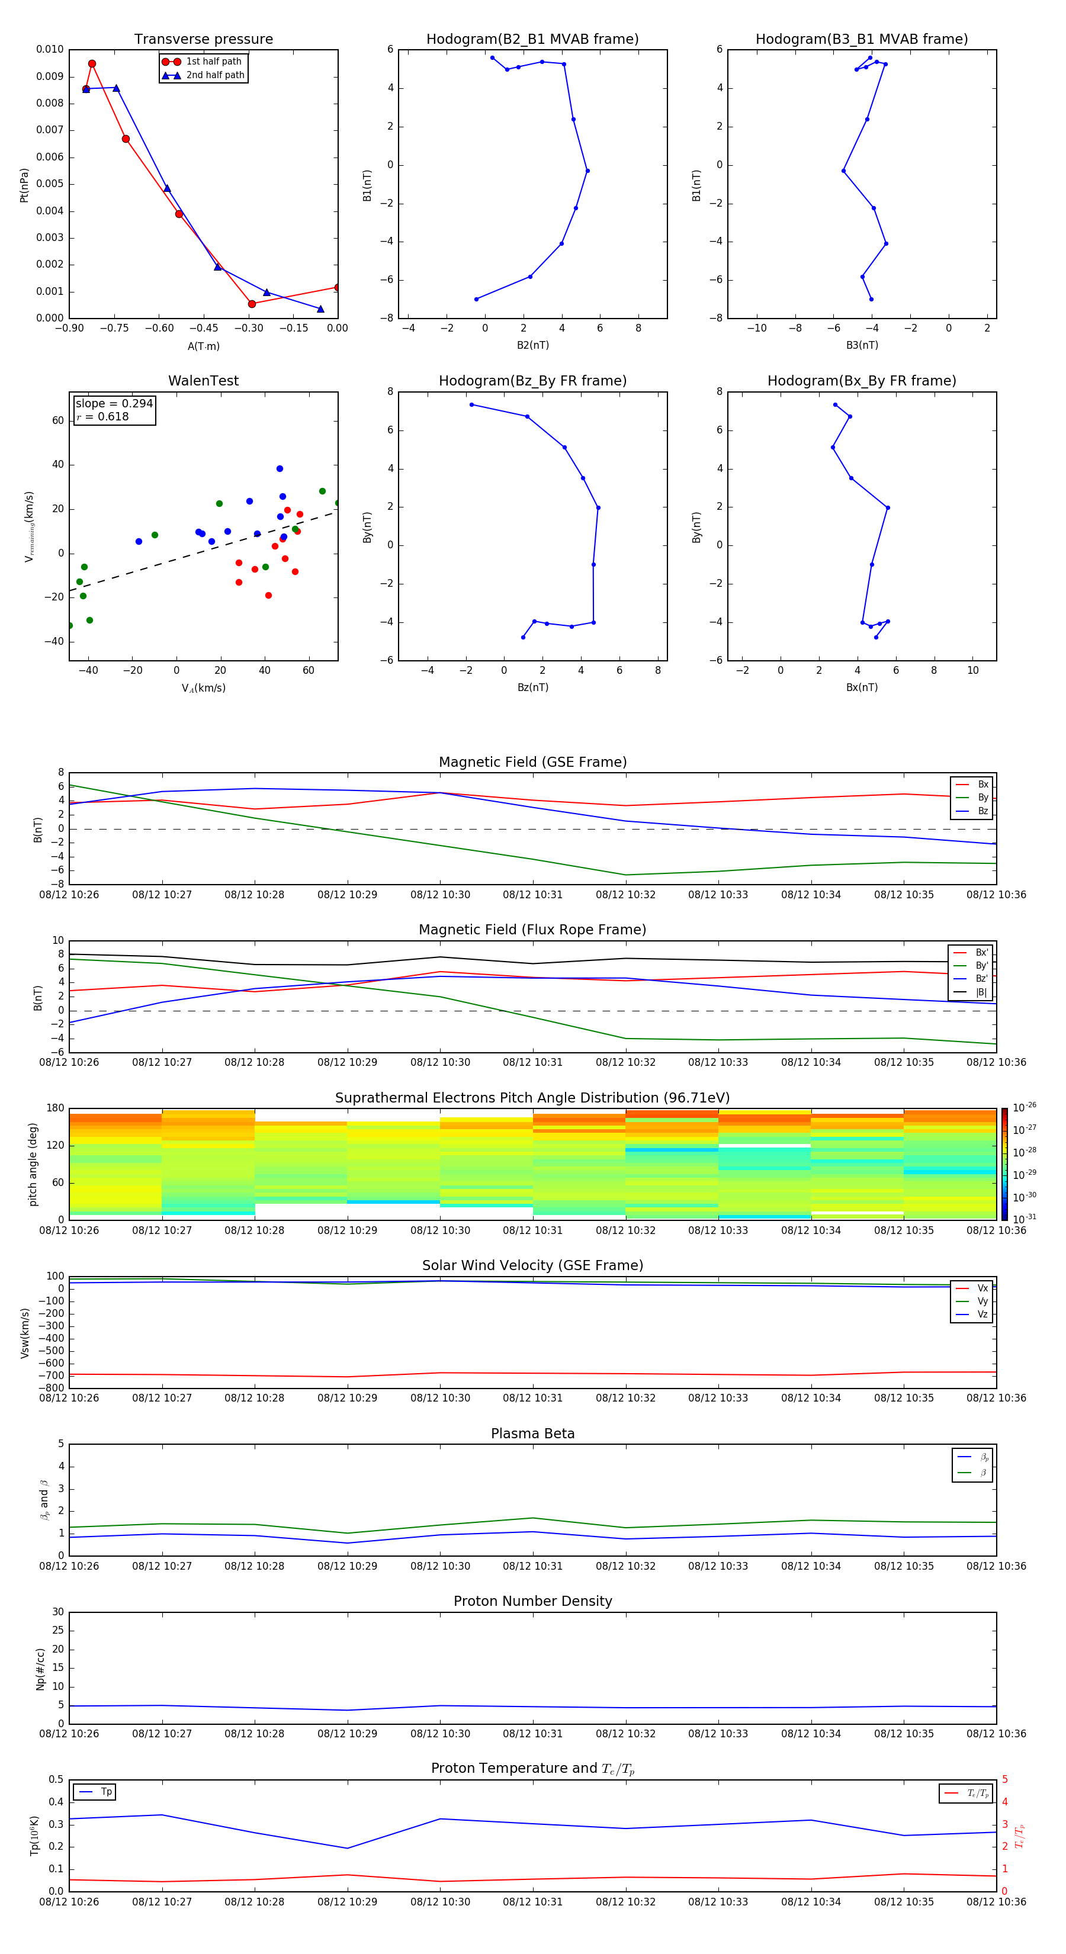The height and width of the screenshot is (1954, 1066).
Task: Click the pitch angle intensity colorbar
Action: click(x=1004, y=1164)
